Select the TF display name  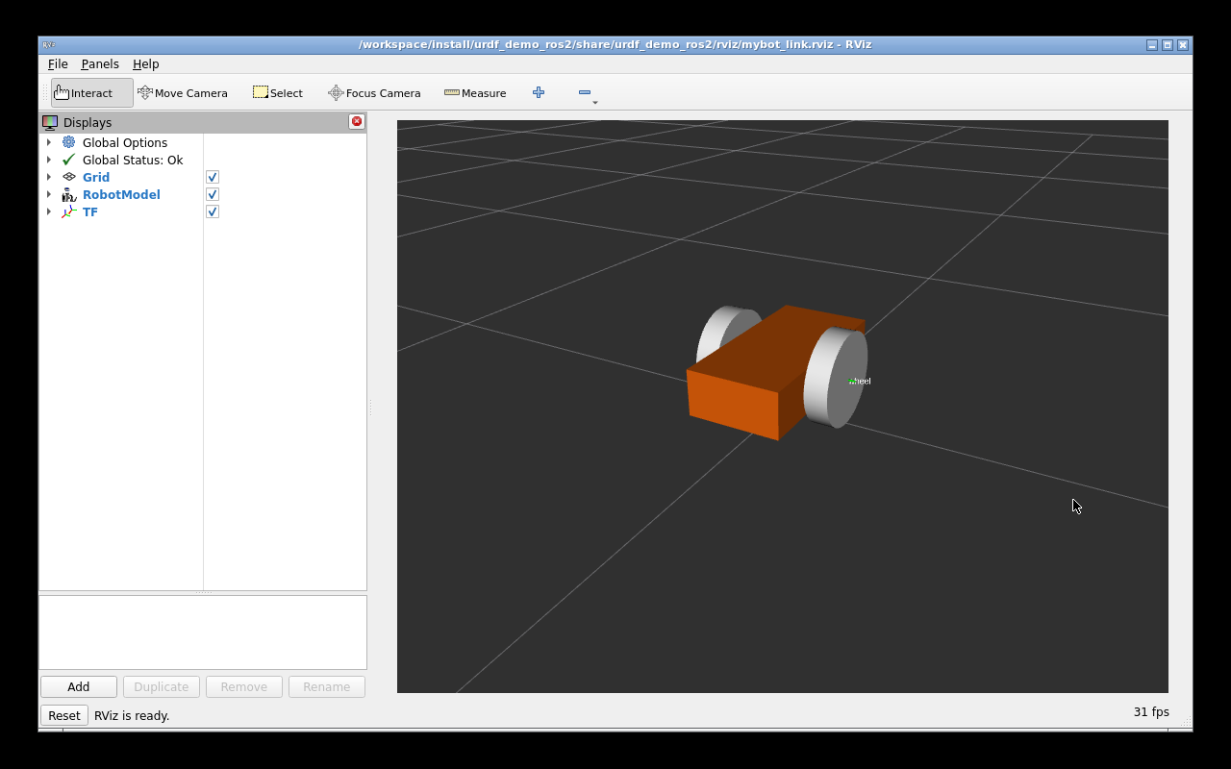pos(90,211)
